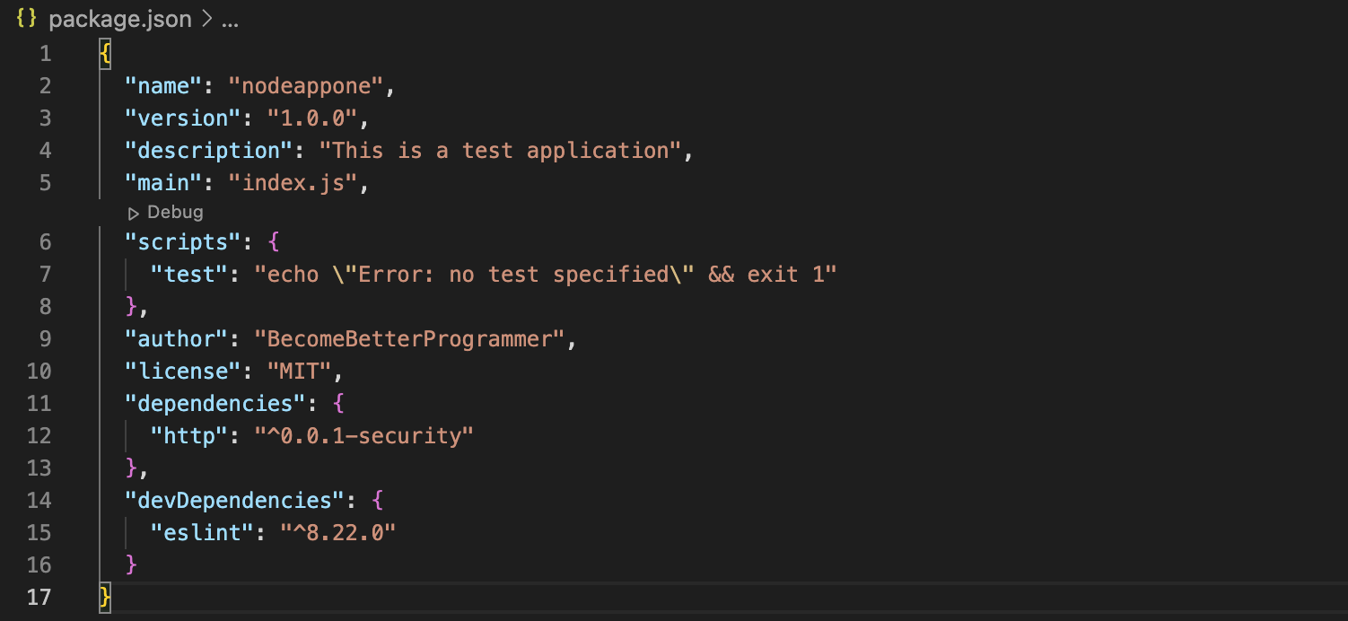Click line number 14 in gutter

coord(39,501)
